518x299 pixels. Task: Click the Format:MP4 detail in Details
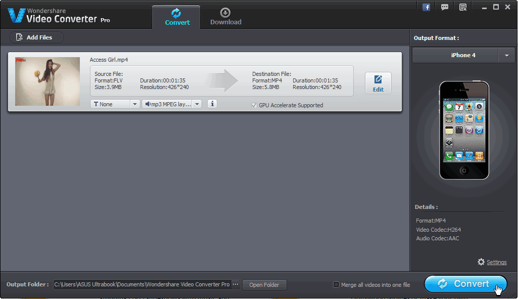(431, 221)
